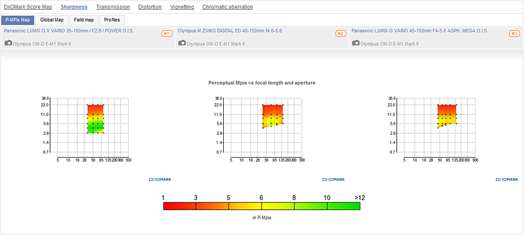The image size is (524, 235).
Task: Click the #1 rank badge
Action: 167,34
